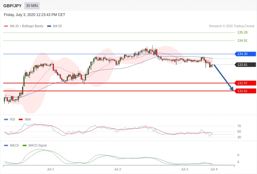Click the 134.91 resistance level label
Viewport: 257px width, 174px height.
(242, 40)
